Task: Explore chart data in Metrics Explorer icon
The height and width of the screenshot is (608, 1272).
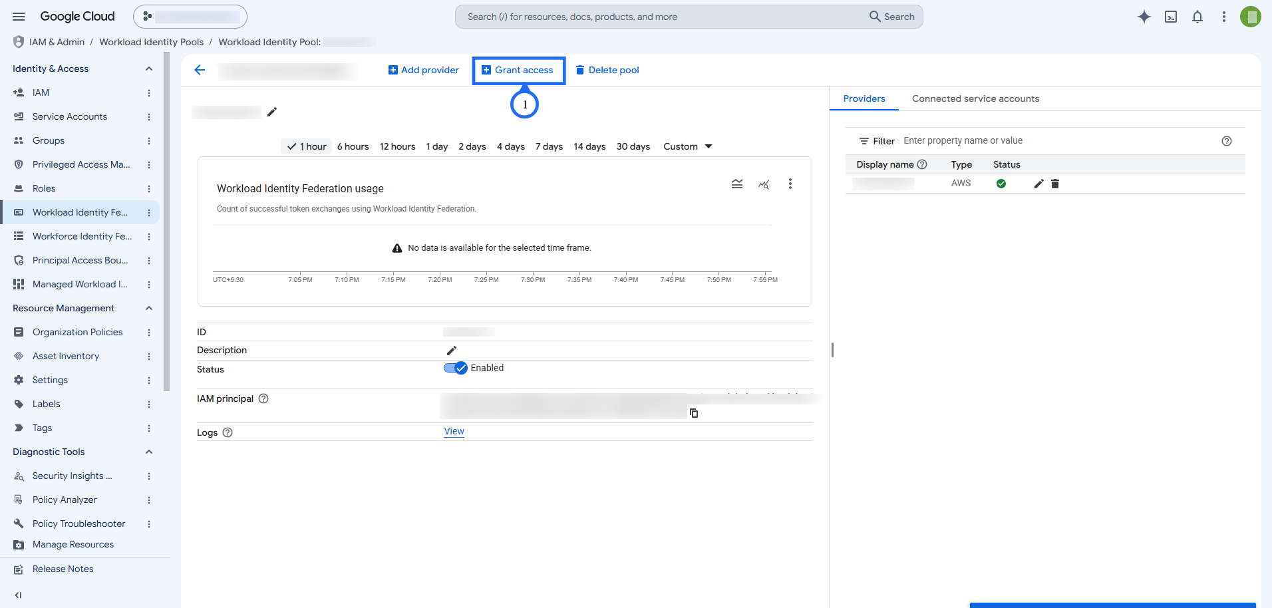Action: click(x=764, y=184)
